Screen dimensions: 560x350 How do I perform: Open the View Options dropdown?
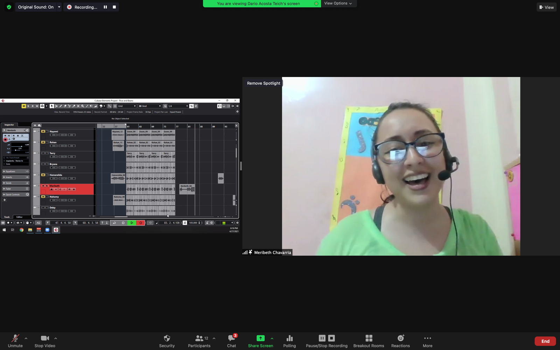point(338,3)
